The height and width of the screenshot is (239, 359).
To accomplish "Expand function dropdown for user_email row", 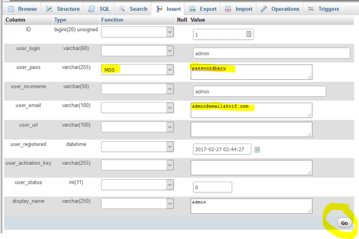I will pyautogui.click(x=137, y=108).
